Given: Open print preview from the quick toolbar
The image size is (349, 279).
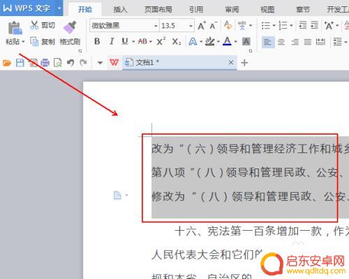Looking at the screenshot, I should (57, 63).
